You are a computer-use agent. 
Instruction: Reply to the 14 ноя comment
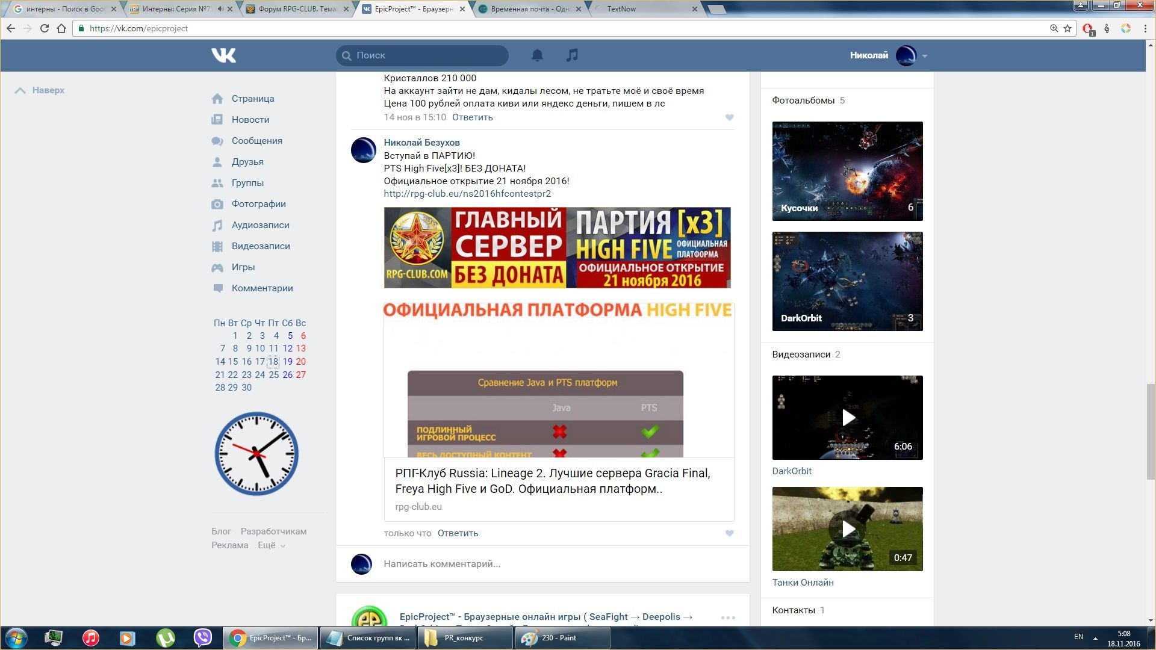click(x=472, y=117)
